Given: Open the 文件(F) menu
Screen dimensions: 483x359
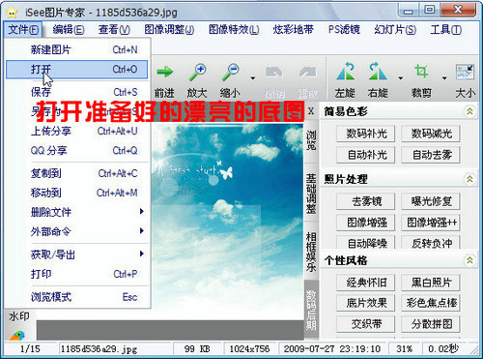Looking at the screenshot, I should 23,30.
